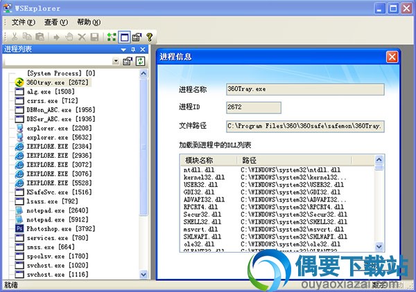Screen dimensions: 416x292
Task: Sort by 路径 column header
Action: coord(294,160)
